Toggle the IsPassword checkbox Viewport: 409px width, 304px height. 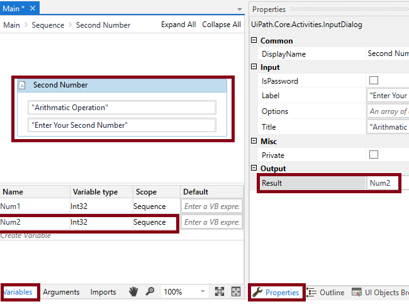[374, 81]
